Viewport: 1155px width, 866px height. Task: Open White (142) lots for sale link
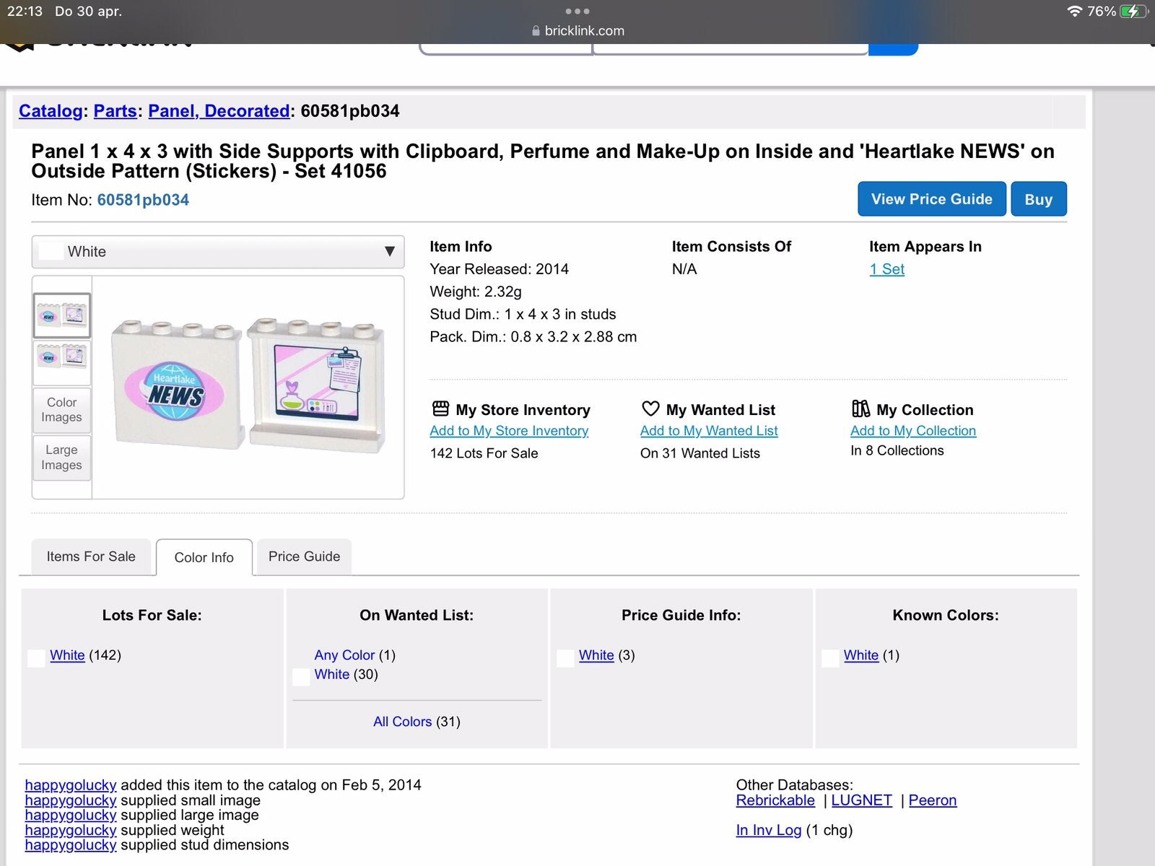coord(67,655)
